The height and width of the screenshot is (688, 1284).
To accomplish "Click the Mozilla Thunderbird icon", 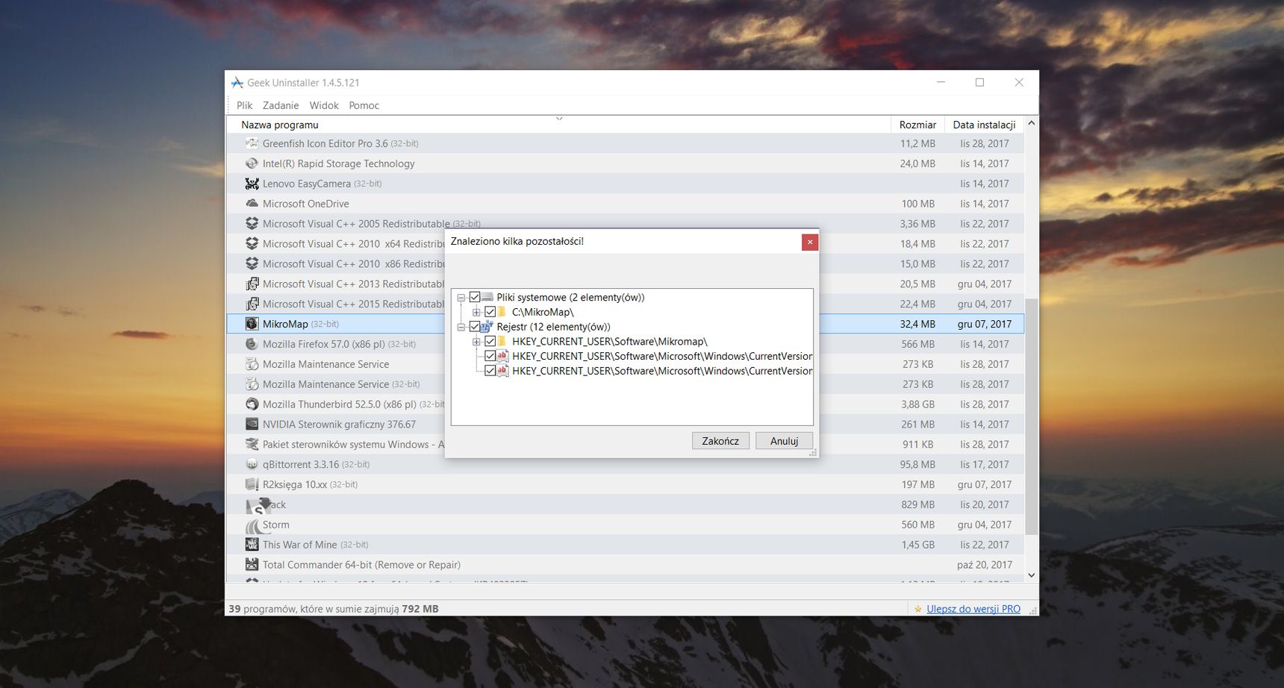I will click(252, 404).
